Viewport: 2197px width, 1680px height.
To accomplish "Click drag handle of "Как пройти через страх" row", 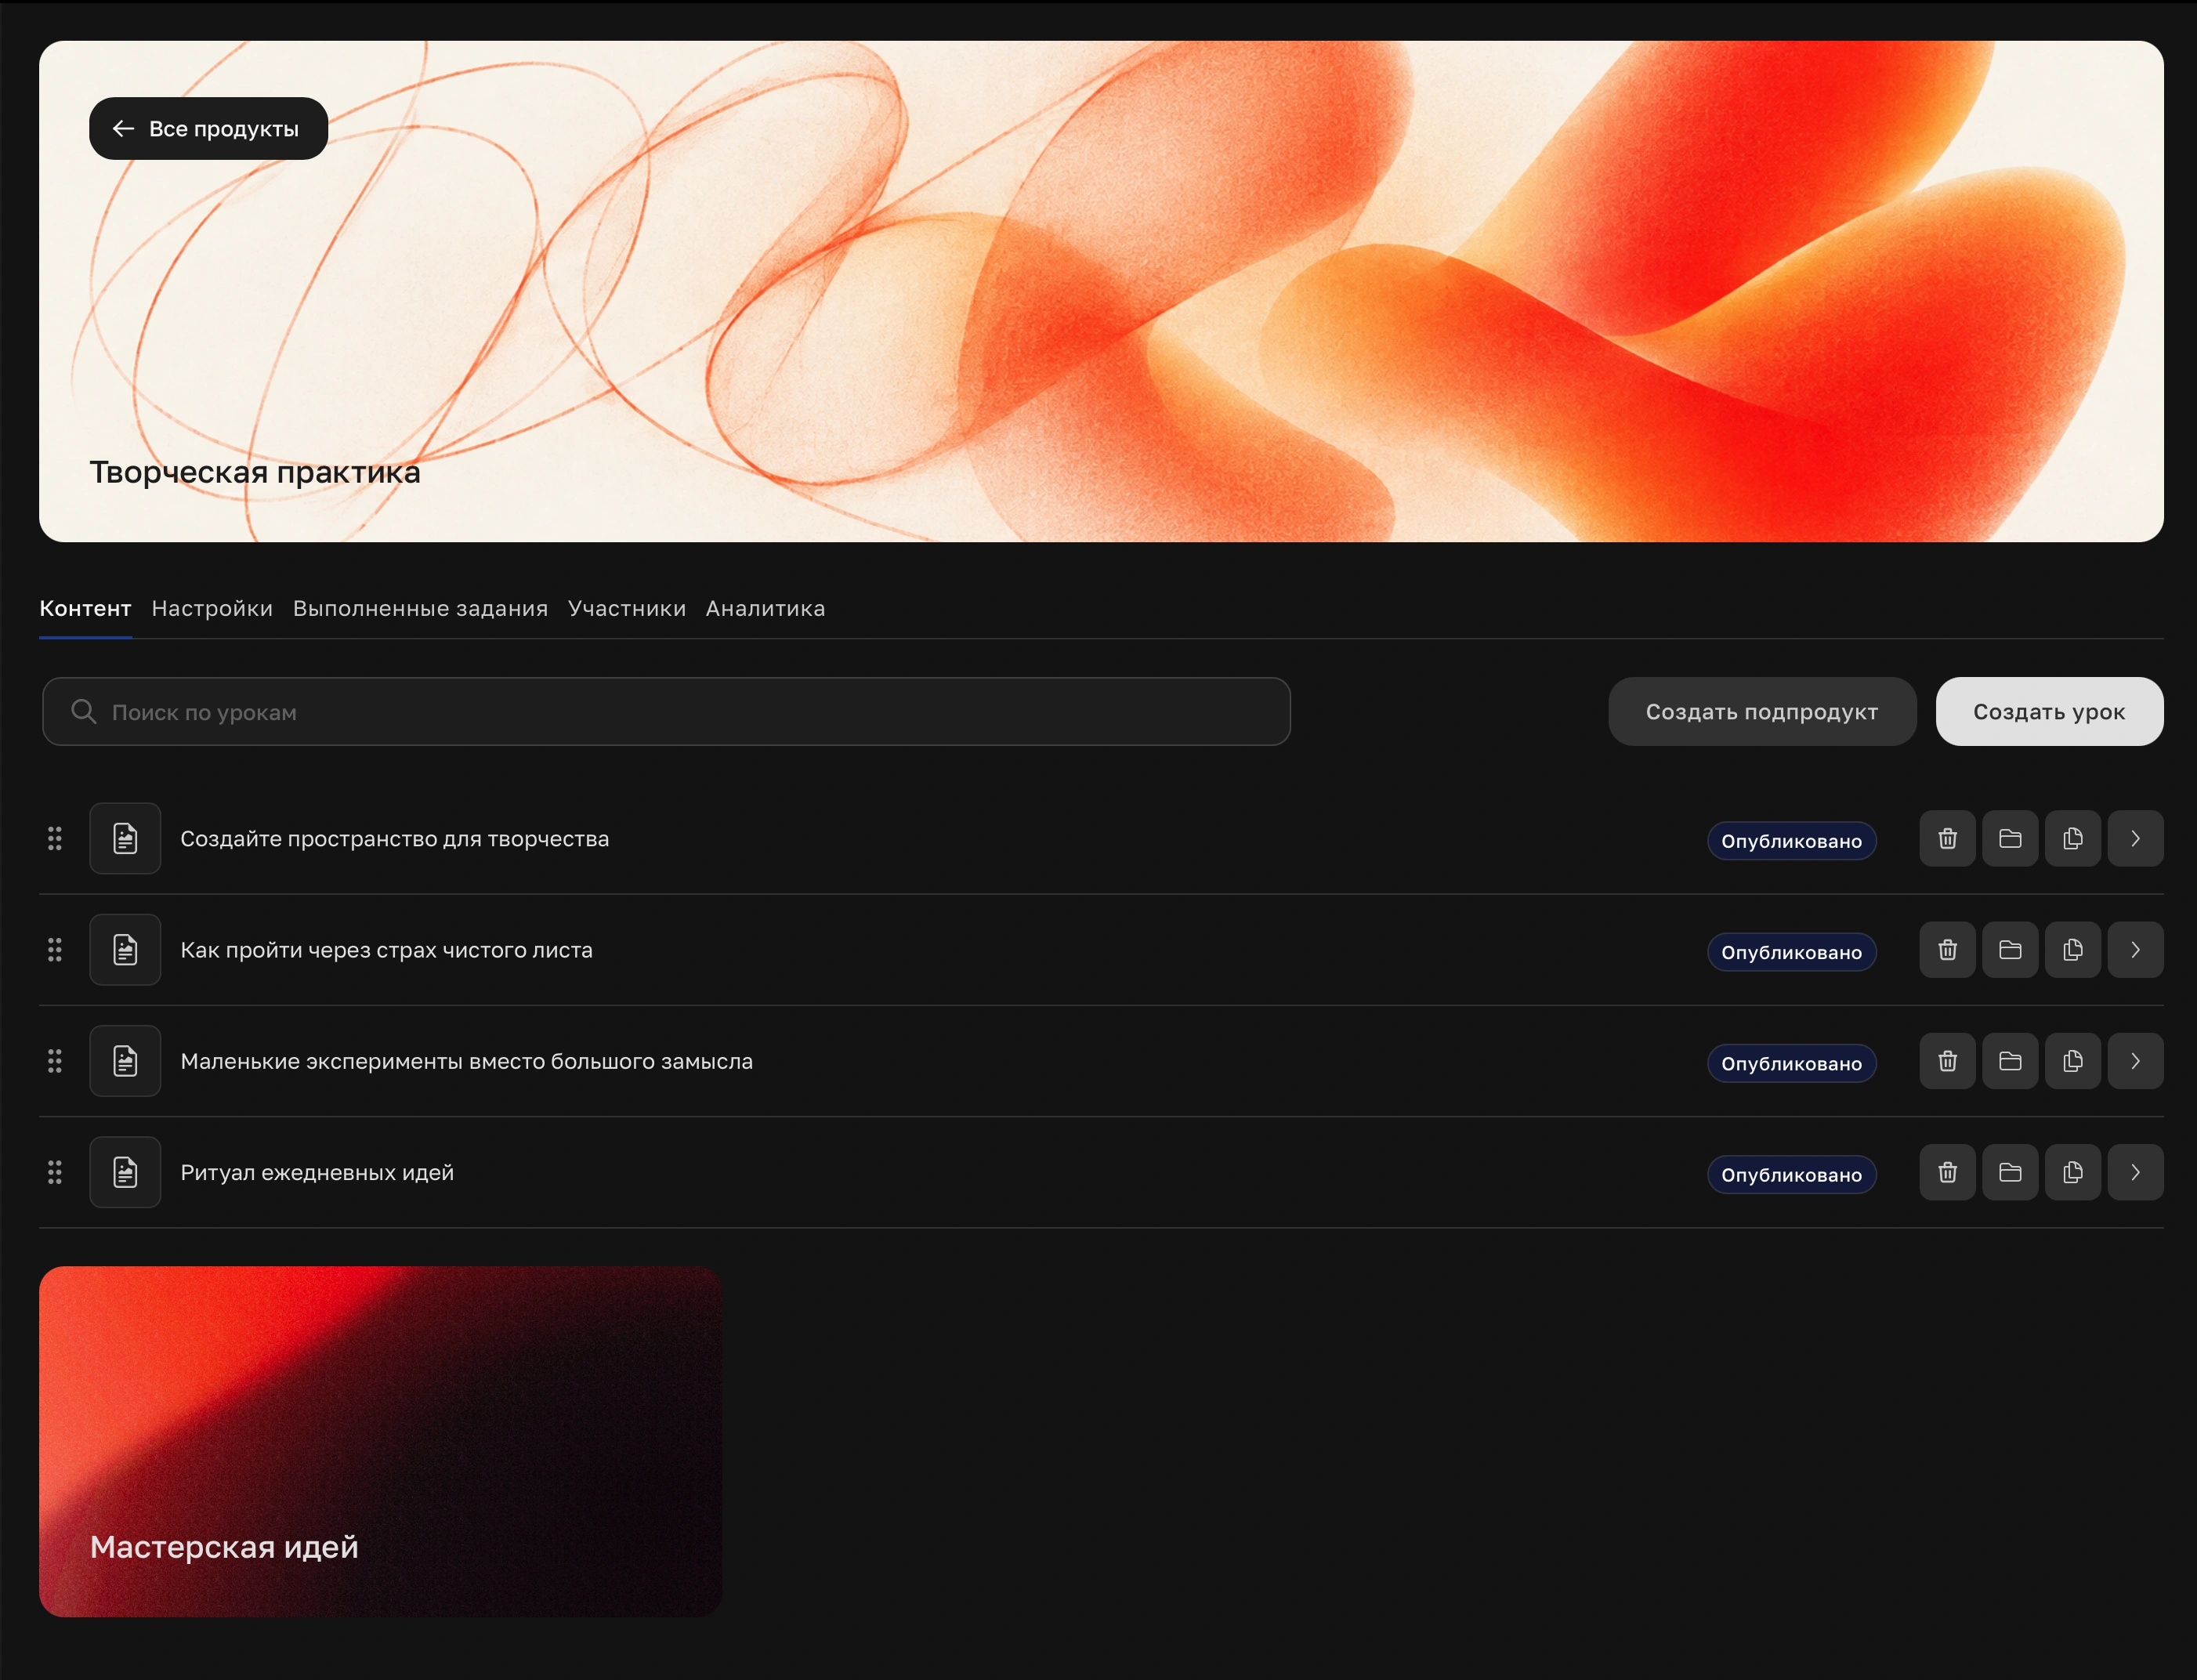I will pyautogui.click(x=55, y=949).
